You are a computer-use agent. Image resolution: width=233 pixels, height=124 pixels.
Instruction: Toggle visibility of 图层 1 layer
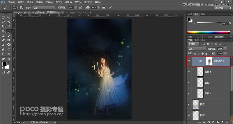[190, 104]
